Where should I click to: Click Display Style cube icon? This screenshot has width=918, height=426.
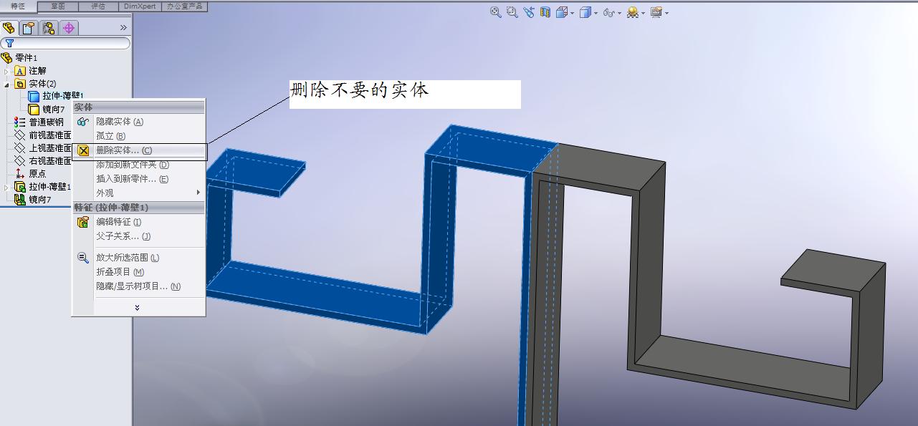(x=585, y=12)
